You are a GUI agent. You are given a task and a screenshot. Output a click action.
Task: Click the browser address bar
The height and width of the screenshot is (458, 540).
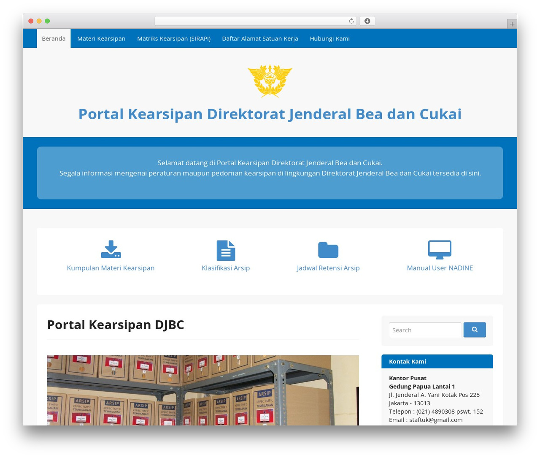point(256,21)
